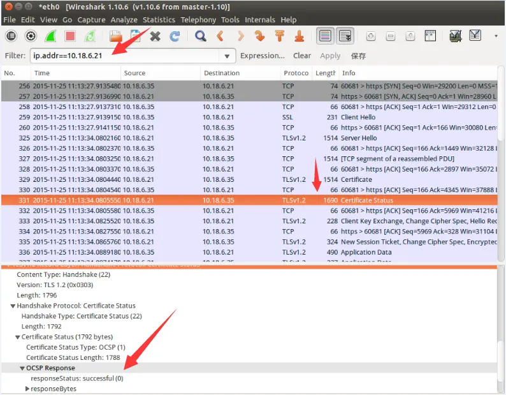The width and height of the screenshot is (506, 395).
Task: Go back in packet history
Action: (220, 36)
